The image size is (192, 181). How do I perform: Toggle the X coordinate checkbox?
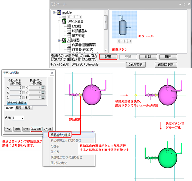(24, 87)
